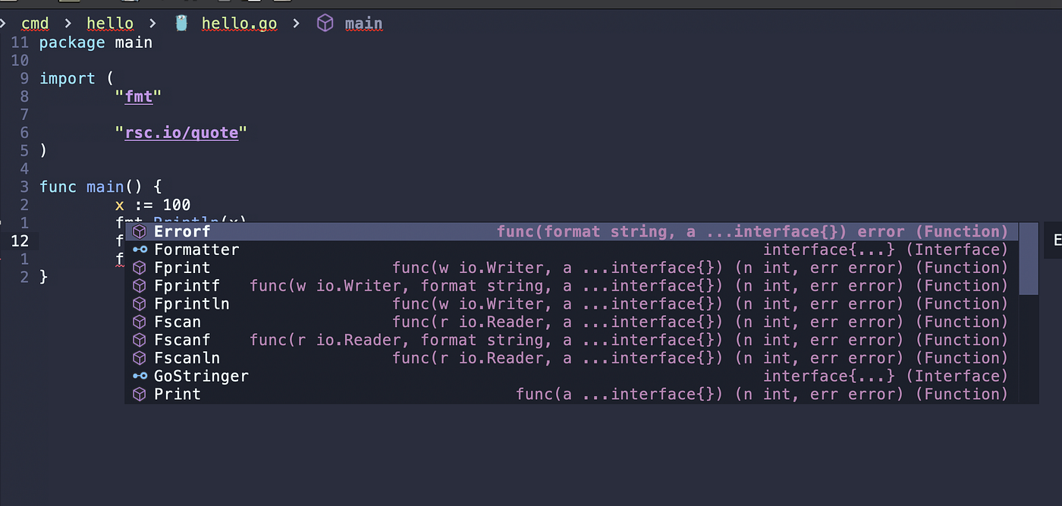Click the interface icon beside GoStringer
The height and width of the screenshot is (506, 1062).
click(139, 376)
